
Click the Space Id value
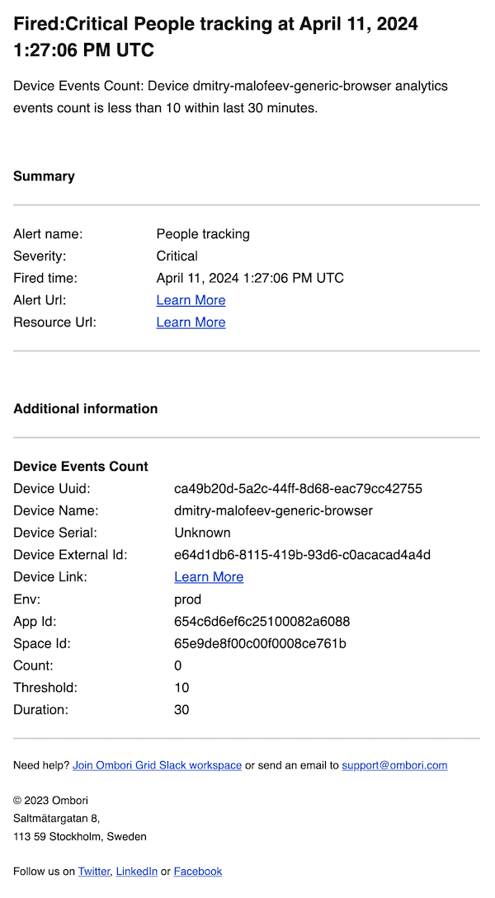point(260,643)
